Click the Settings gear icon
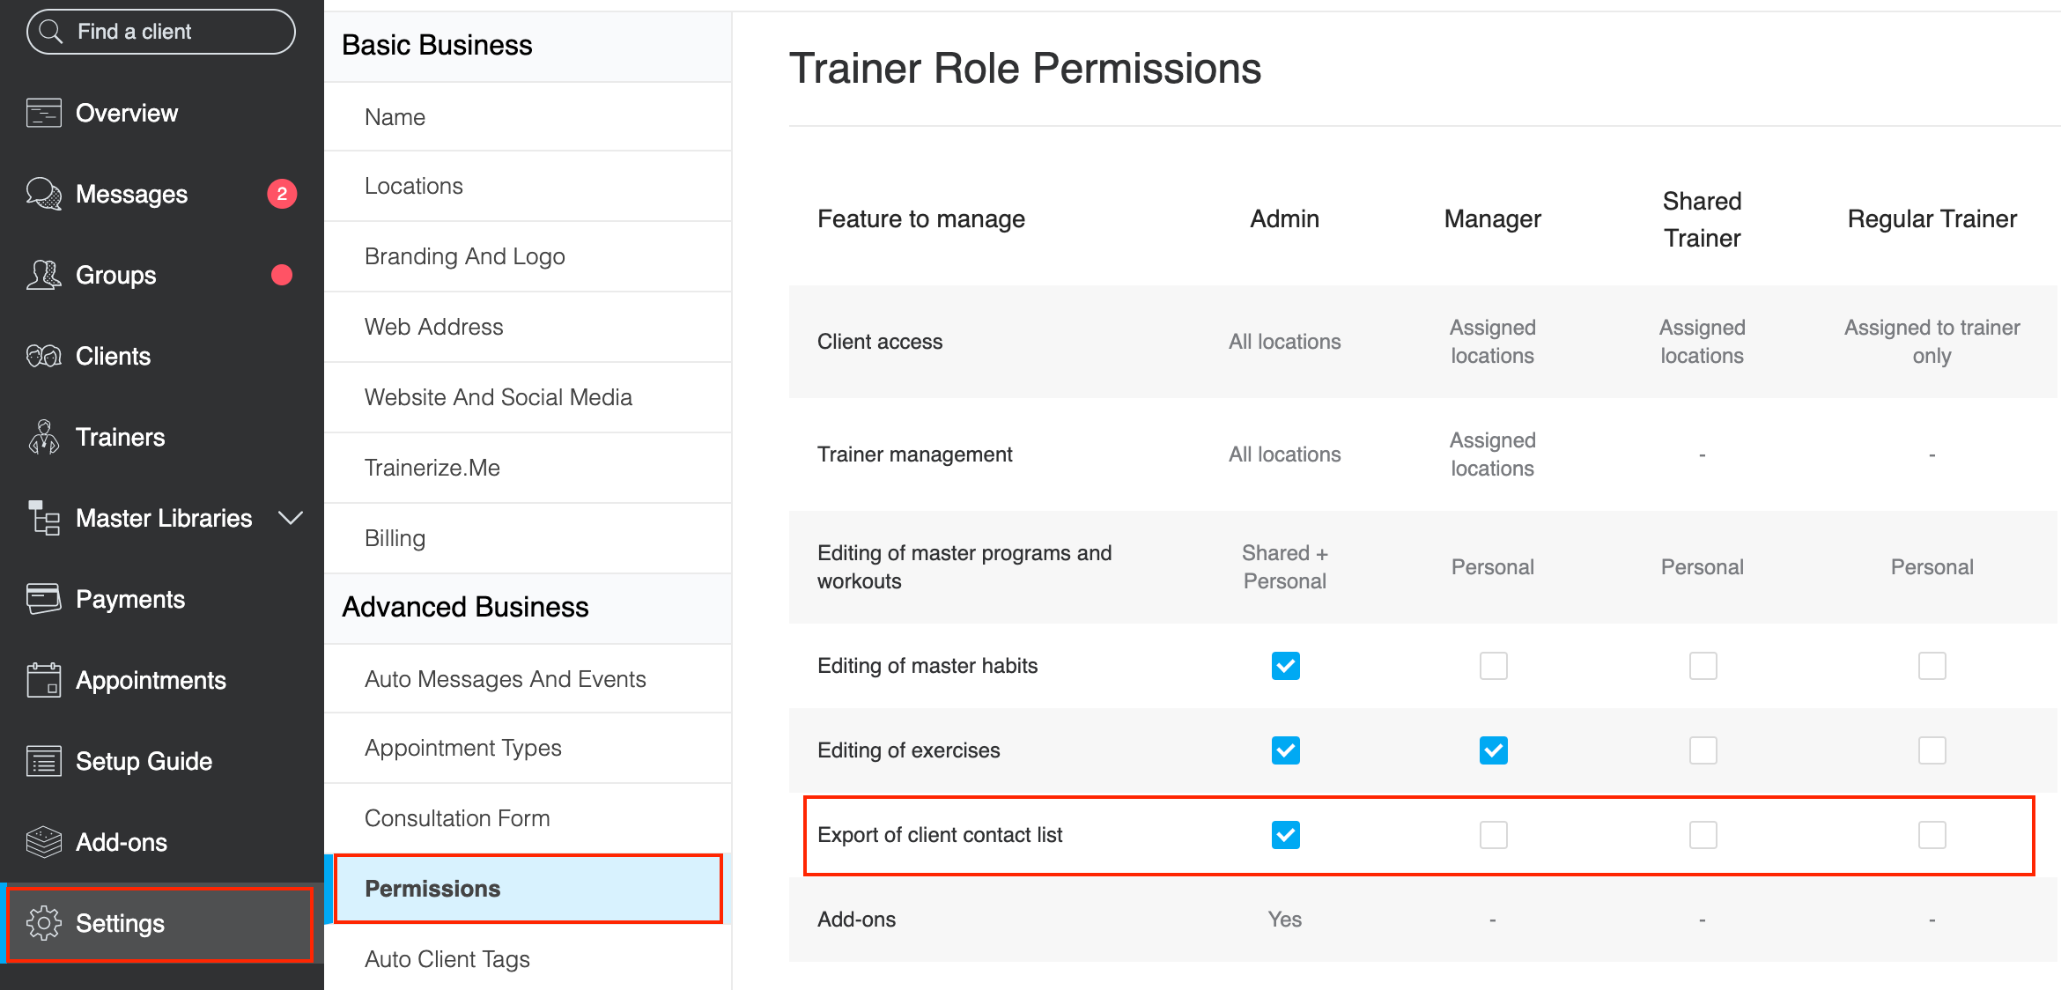2061x990 pixels. pos(43,923)
